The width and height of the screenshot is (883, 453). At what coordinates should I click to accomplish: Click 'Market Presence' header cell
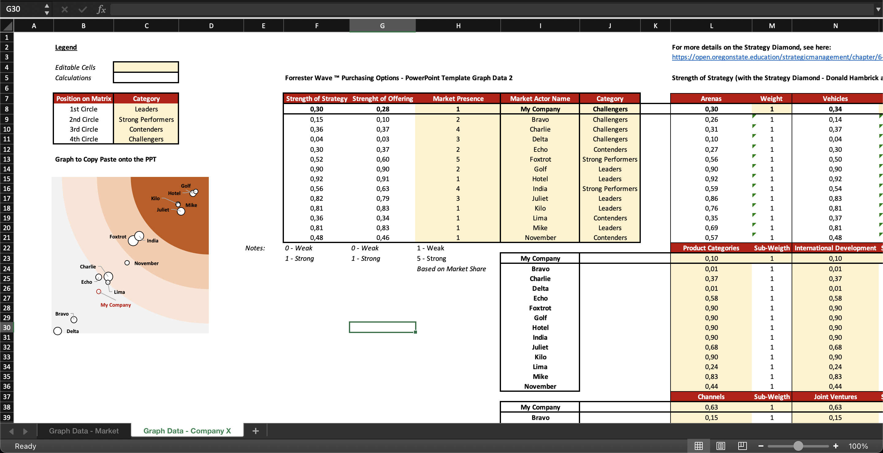(458, 99)
